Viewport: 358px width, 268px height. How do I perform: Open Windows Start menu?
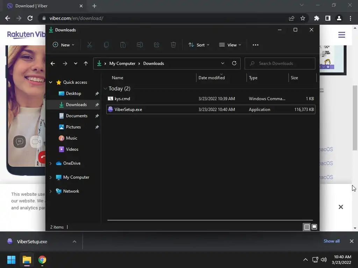(11, 260)
